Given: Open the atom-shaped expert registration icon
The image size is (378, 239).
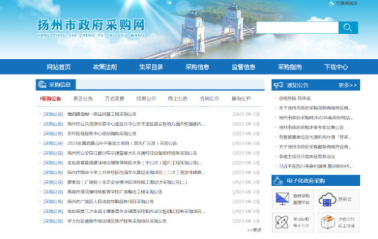Looking at the screenshot, I should [x=282, y=222].
